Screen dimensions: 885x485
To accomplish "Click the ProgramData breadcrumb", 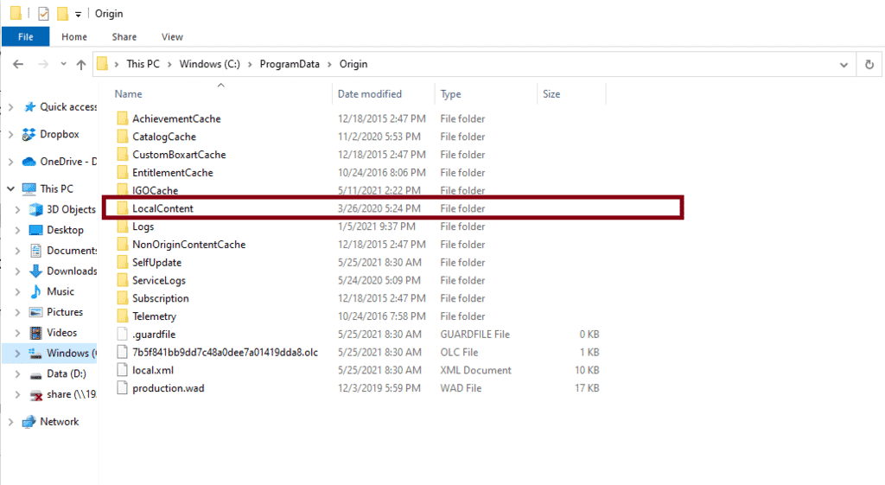I will coord(290,64).
